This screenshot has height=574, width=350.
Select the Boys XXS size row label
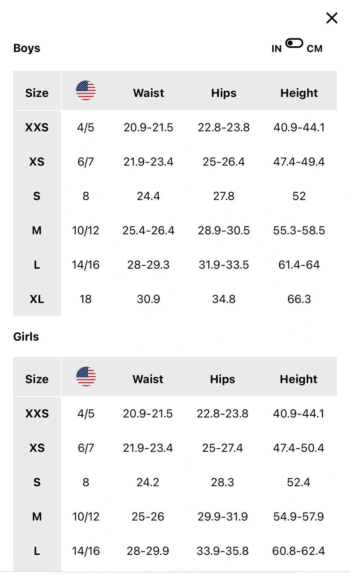(37, 128)
